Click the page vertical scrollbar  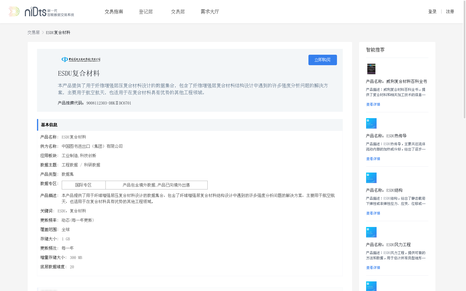[x=464, y=60]
